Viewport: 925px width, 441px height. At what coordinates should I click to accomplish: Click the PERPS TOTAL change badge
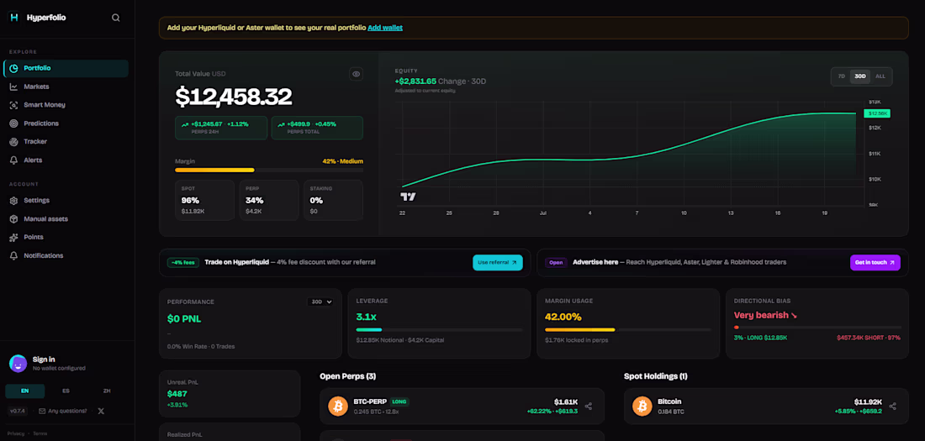(x=317, y=128)
